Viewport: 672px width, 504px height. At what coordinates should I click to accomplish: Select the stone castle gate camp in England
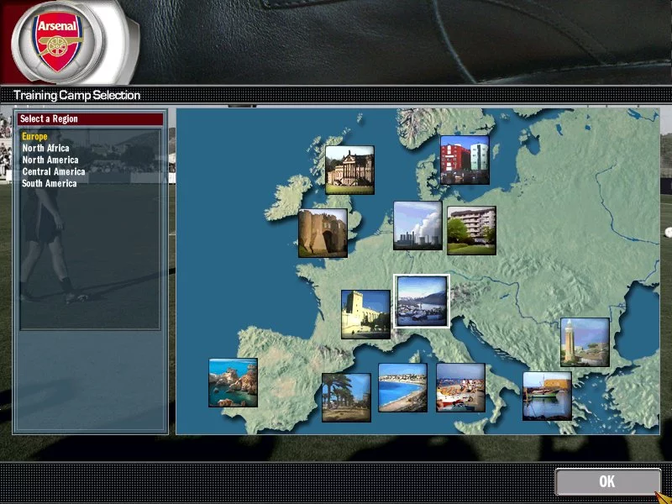pyautogui.click(x=323, y=233)
